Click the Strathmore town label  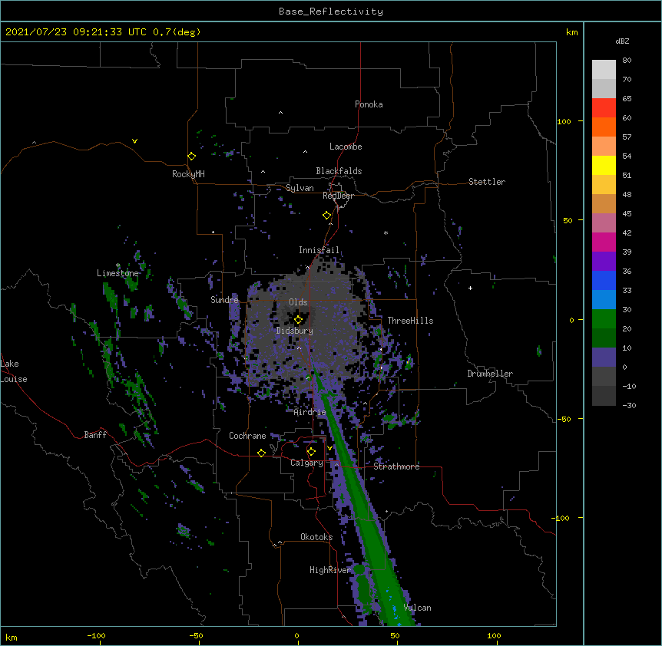[396, 466]
